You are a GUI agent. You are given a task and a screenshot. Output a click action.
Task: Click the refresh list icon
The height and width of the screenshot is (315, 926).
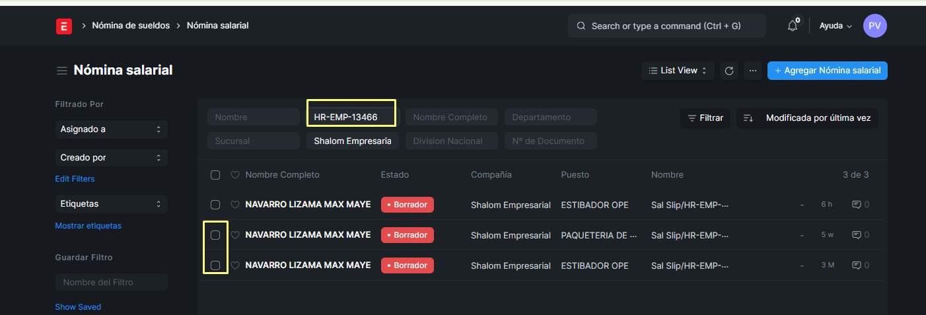pos(729,71)
